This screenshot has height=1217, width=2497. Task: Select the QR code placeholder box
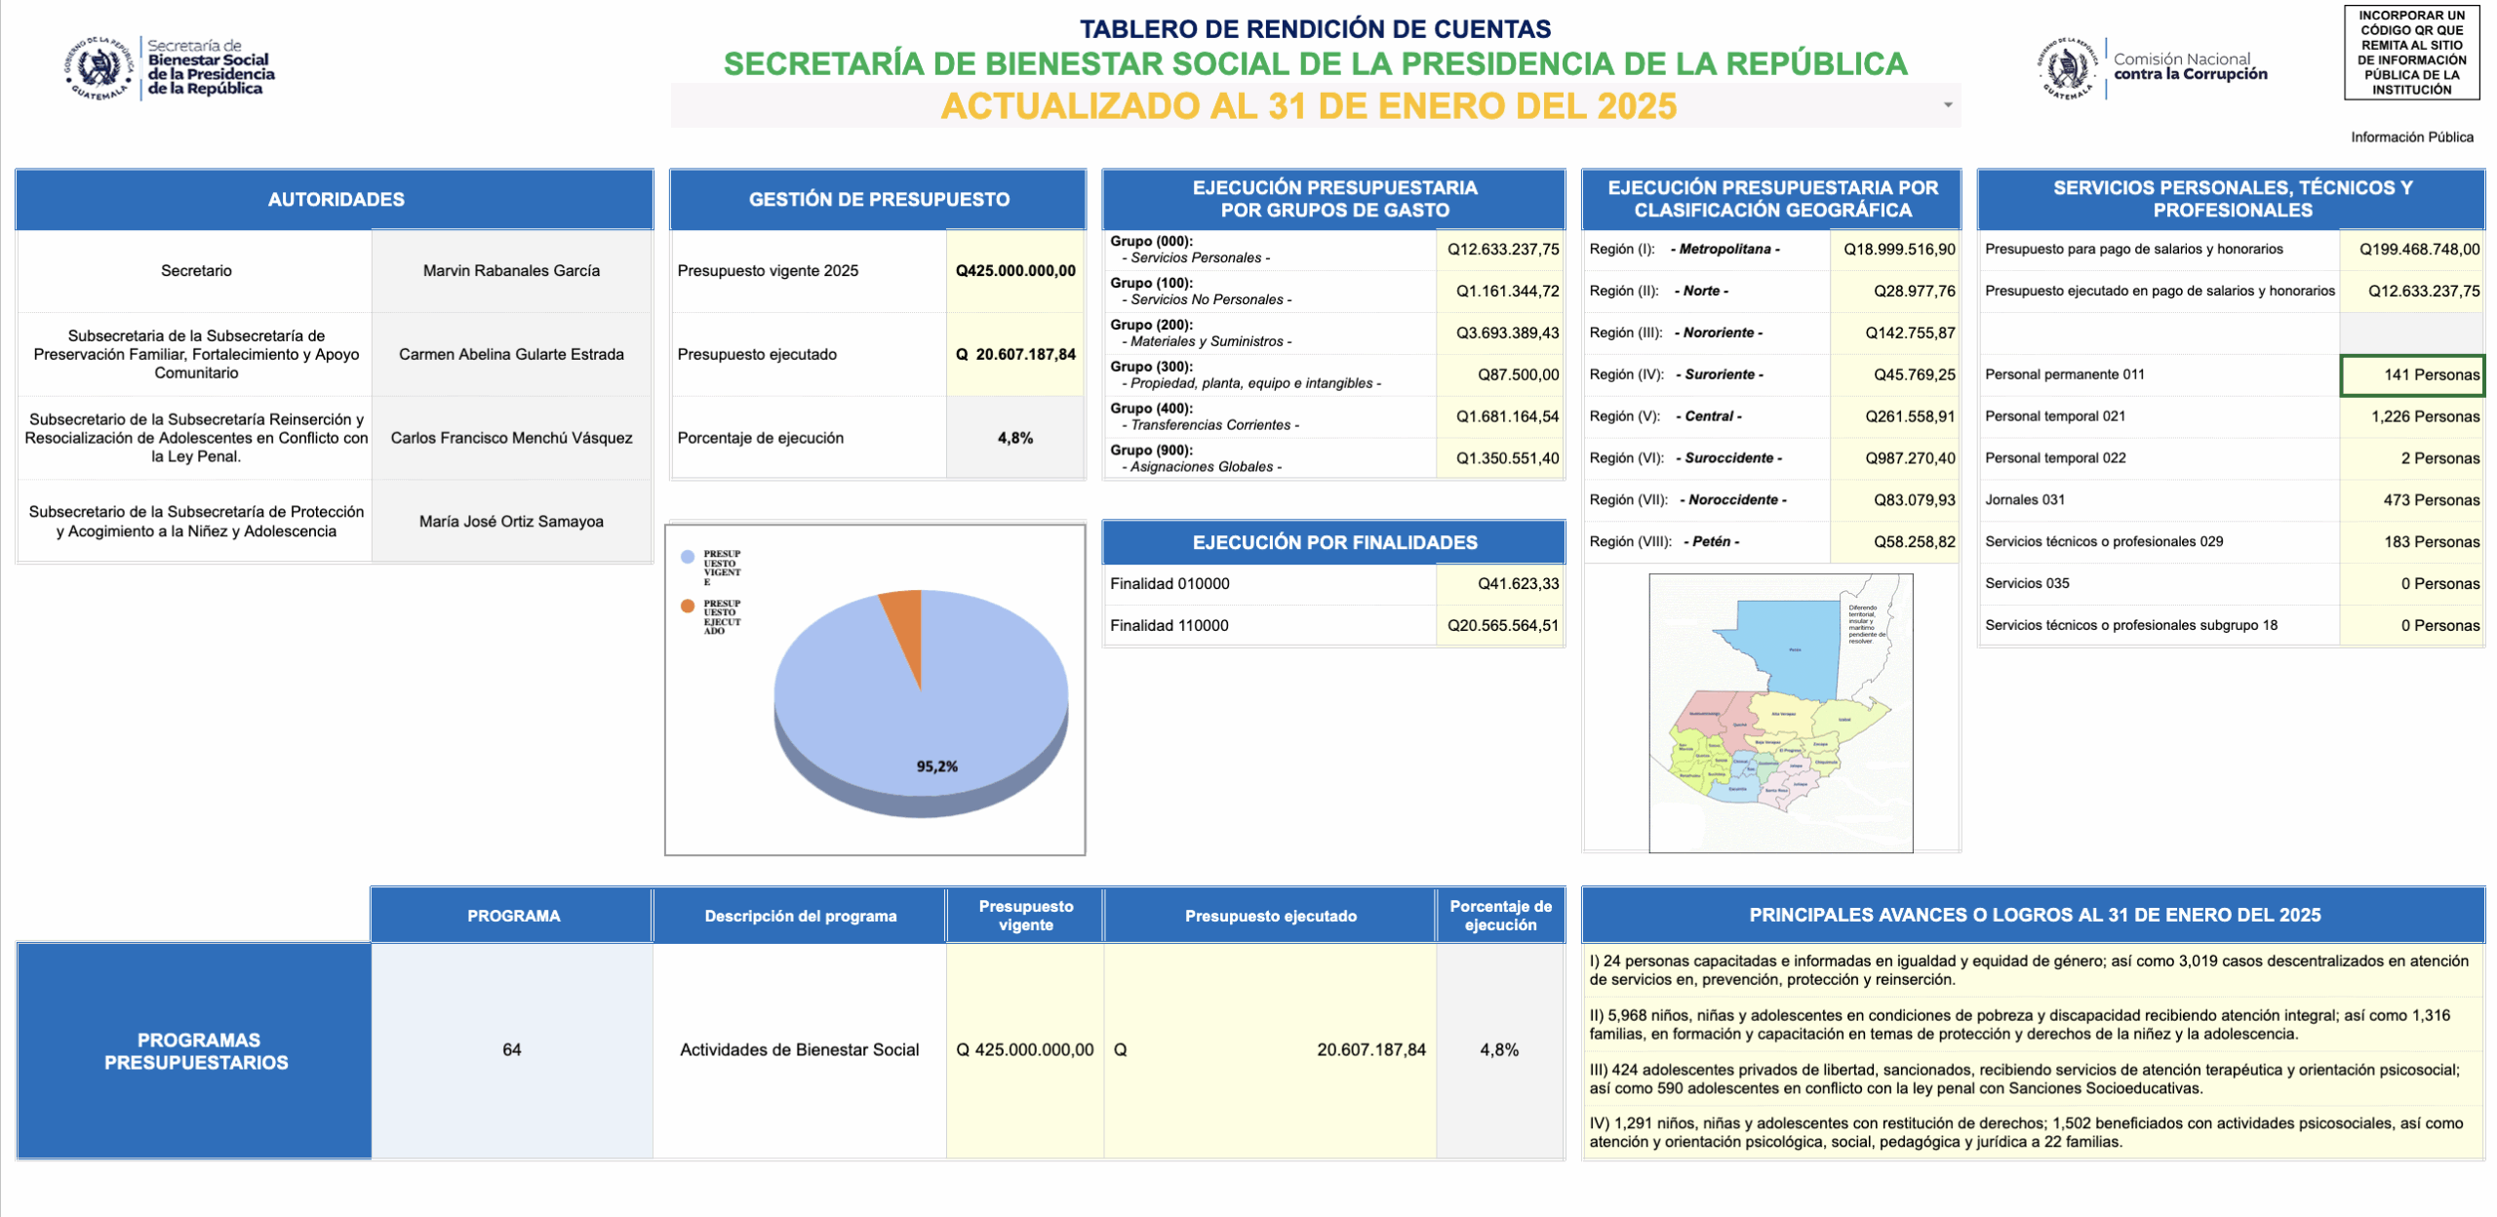(x=2411, y=53)
